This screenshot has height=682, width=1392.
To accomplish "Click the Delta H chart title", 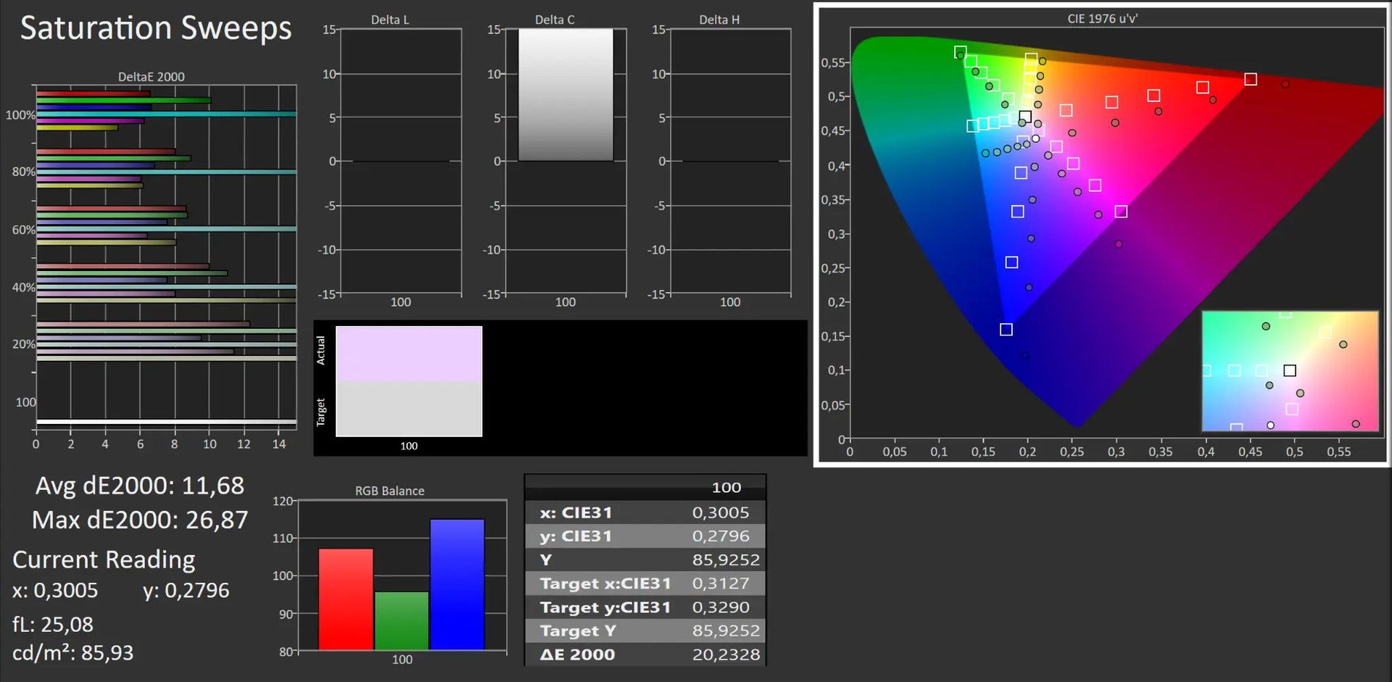I will (719, 20).
